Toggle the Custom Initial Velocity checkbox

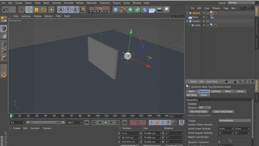219,125
